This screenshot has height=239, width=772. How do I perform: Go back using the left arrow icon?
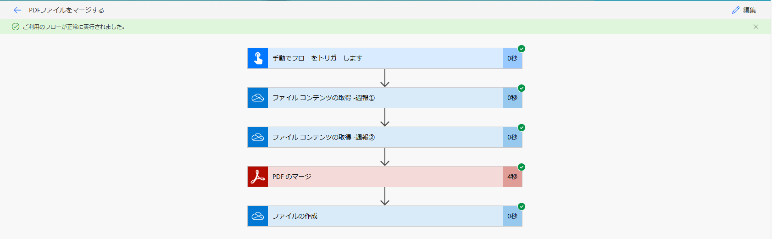click(17, 10)
